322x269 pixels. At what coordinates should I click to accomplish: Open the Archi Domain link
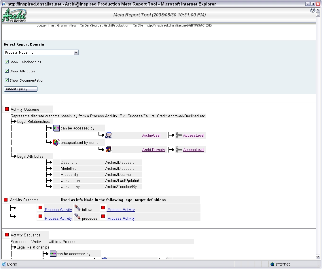click(154, 150)
